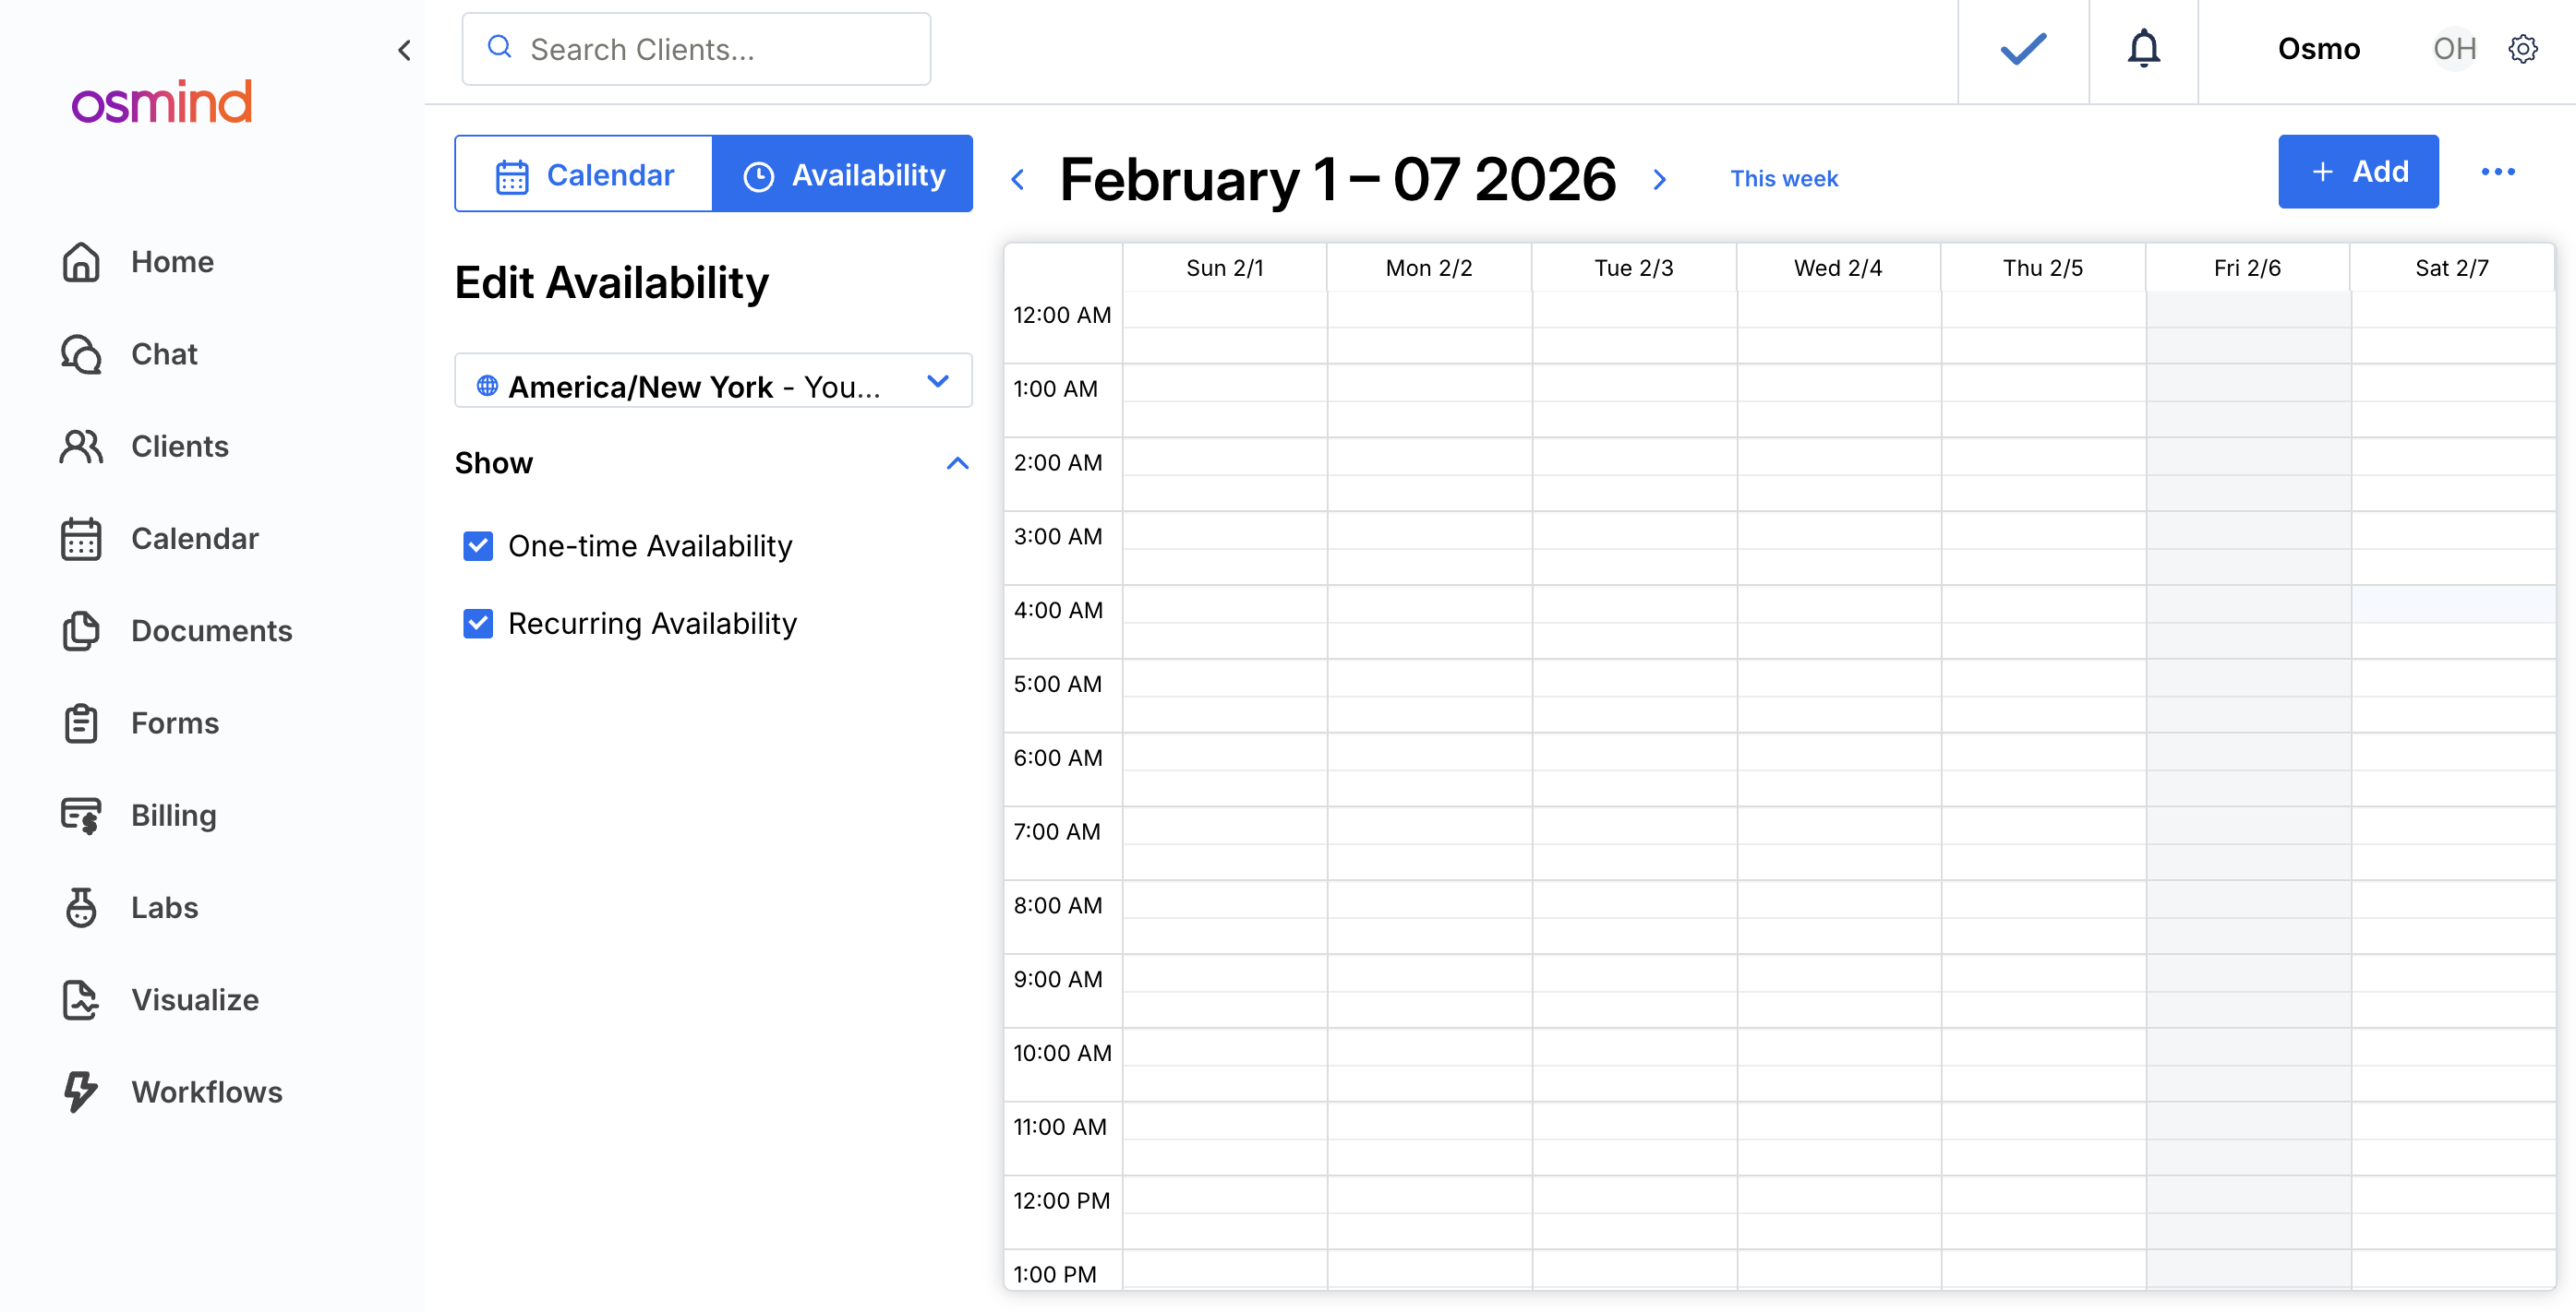
Task: Open the Home icon in sidebar
Action: (81, 262)
